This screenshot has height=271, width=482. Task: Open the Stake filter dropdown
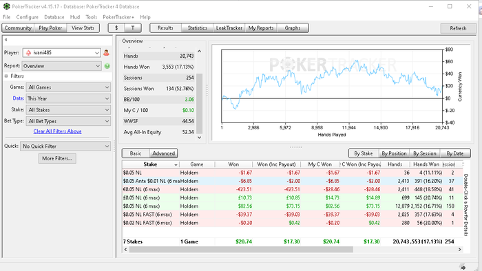[x=68, y=110]
